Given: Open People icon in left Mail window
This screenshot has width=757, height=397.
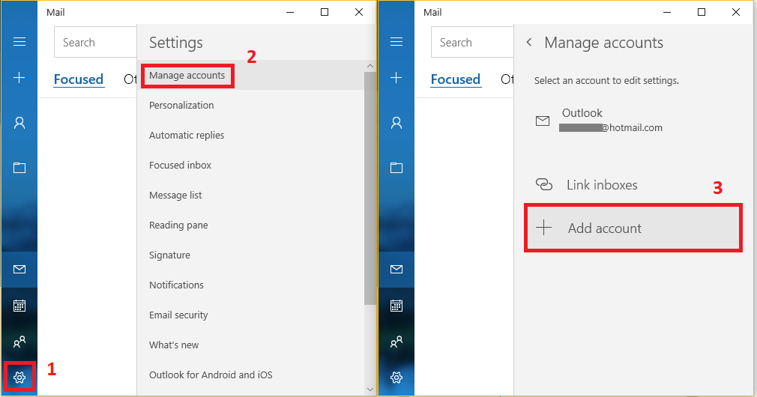Looking at the screenshot, I should (x=19, y=342).
